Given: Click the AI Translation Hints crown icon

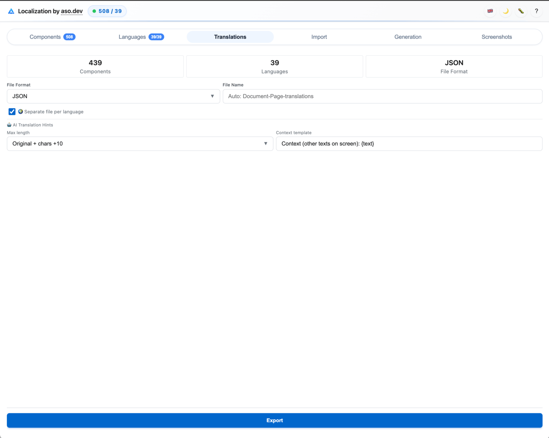Looking at the screenshot, I should 8,124.
